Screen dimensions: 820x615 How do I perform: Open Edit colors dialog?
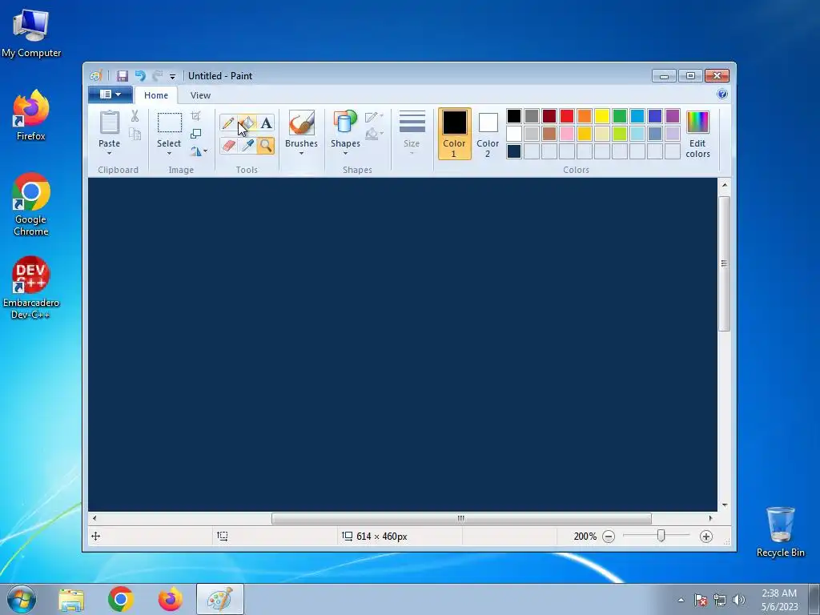(x=697, y=135)
